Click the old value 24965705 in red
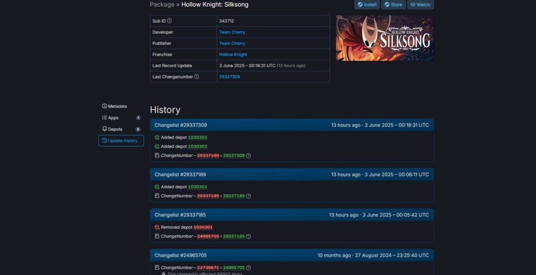Screen dimensions: 536x275 point(208,236)
